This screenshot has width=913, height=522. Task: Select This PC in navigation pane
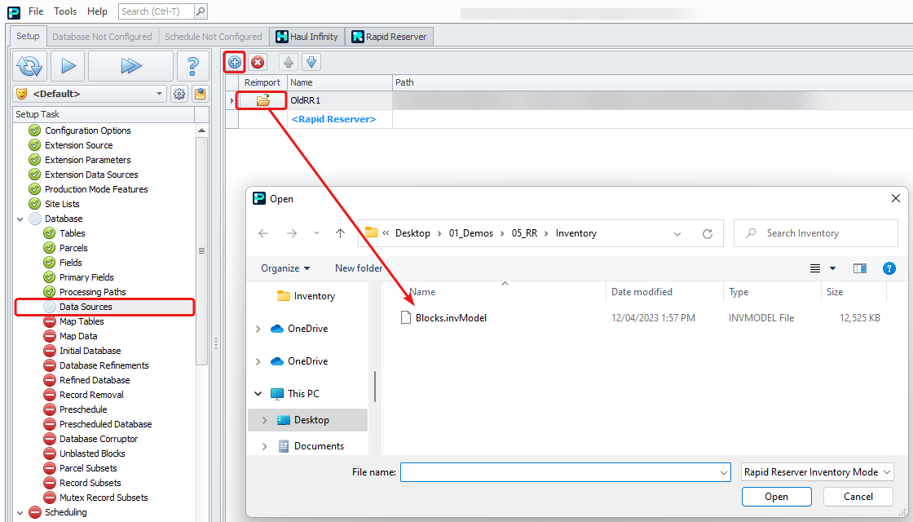(x=302, y=394)
